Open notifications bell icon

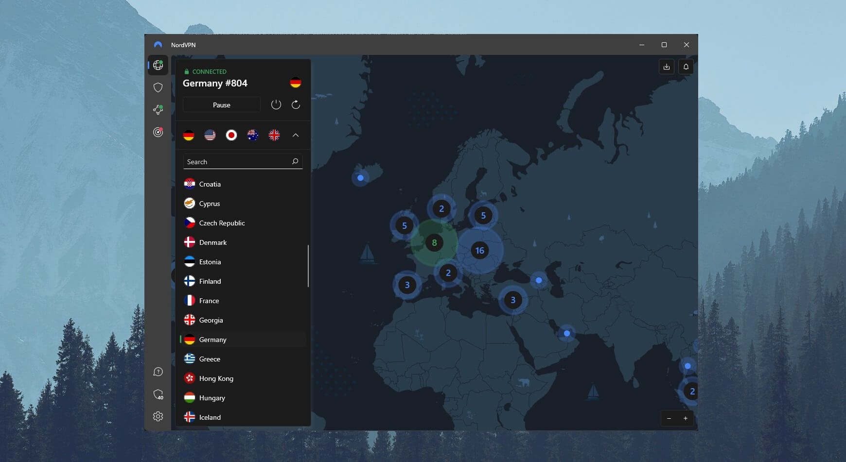click(686, 67)
